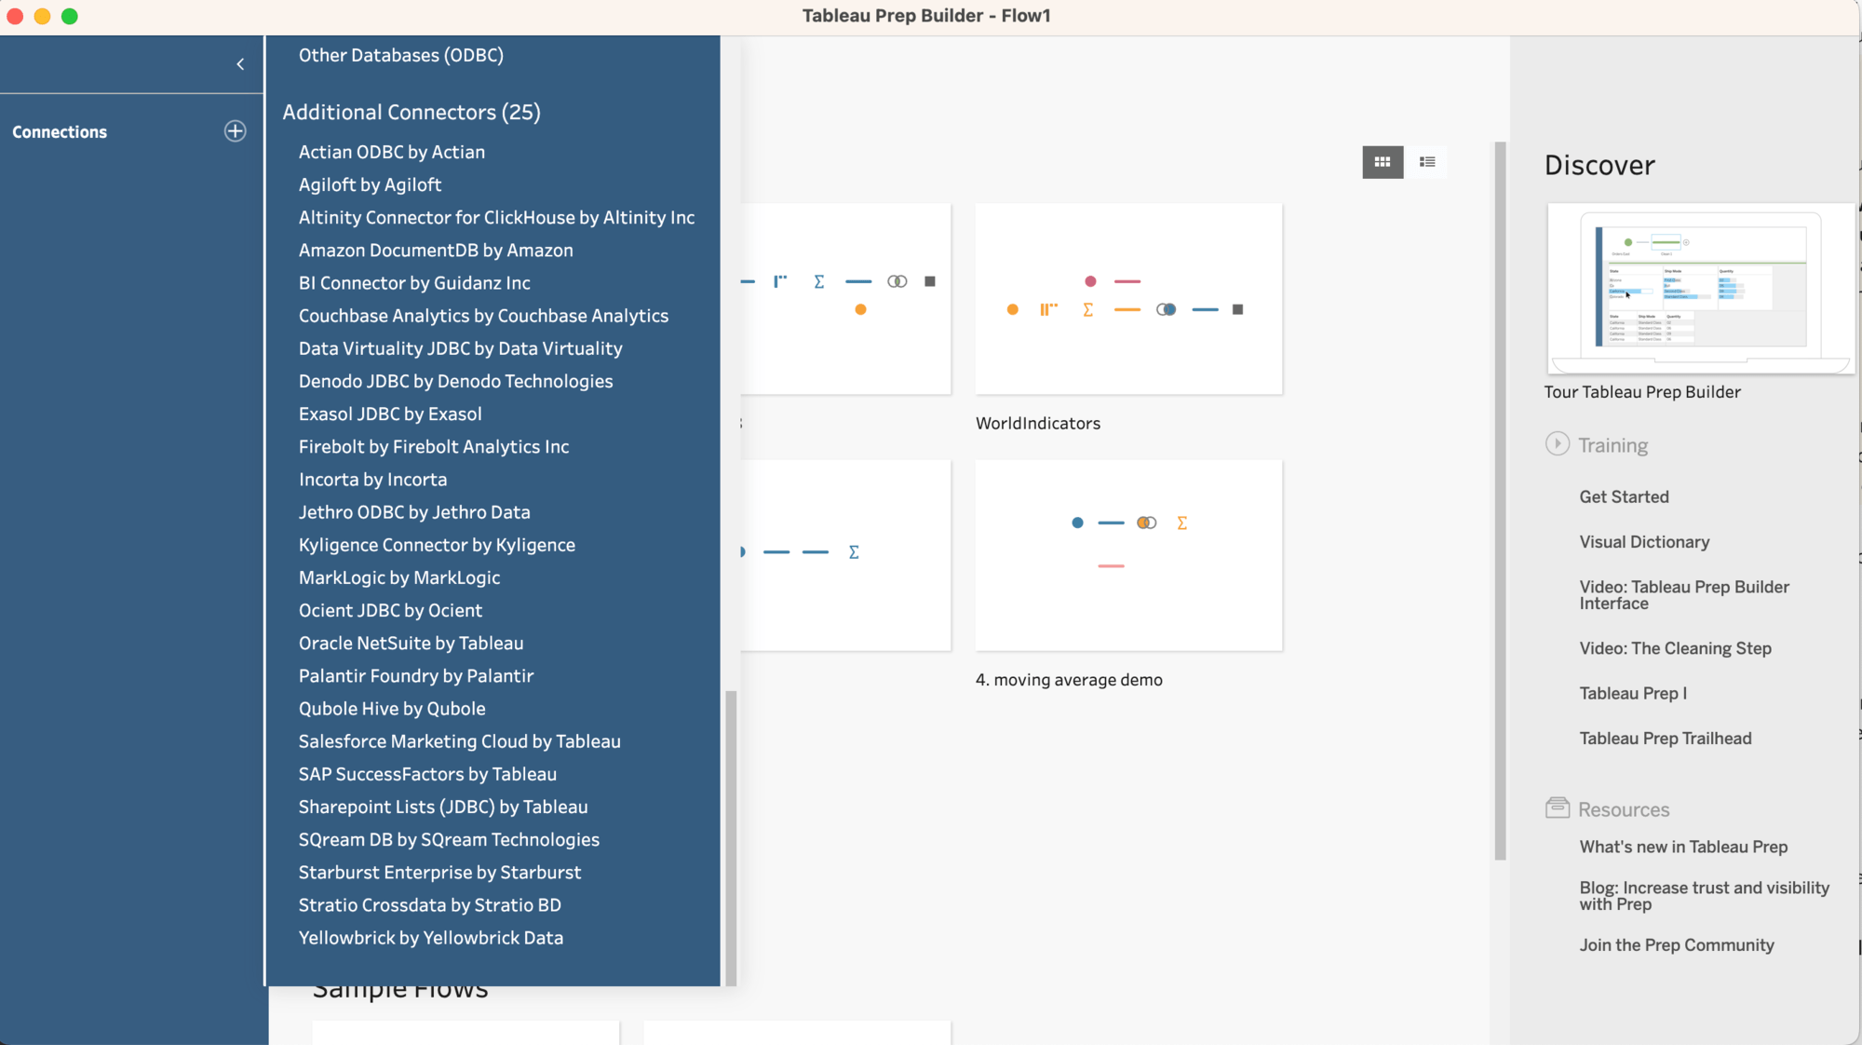The height and width of the screenshot is (1045, 1862).
Task: Select Yellowbrick by Yellowbrick Data
Action: click(x=430, y=938)
